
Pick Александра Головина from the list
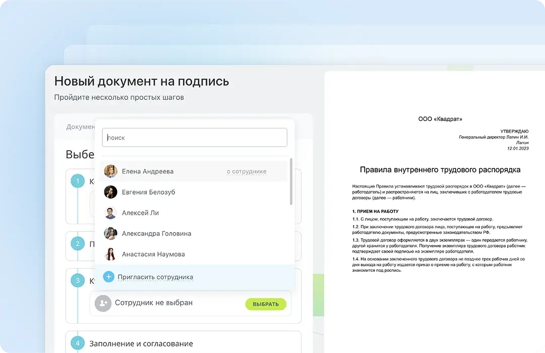[194, 233]
